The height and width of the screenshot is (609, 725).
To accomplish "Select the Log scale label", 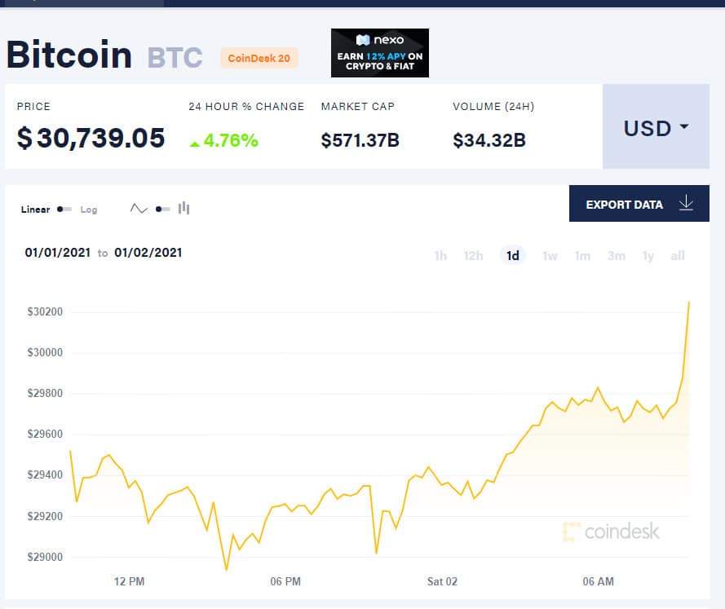I will click(x=89, y=210).
